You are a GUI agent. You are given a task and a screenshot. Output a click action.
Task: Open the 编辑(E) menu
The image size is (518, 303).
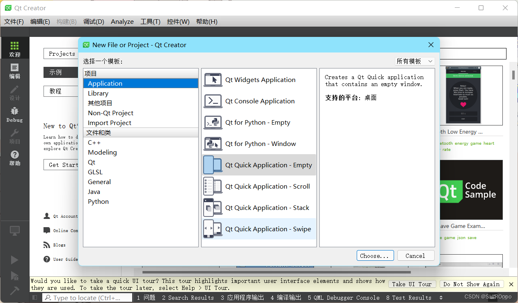point(40,22)
